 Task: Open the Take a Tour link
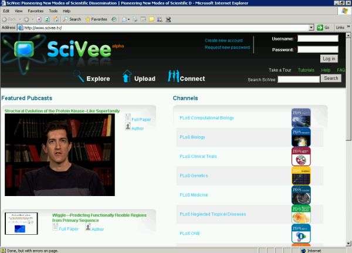pyautogui.click(x=280, y=70)
